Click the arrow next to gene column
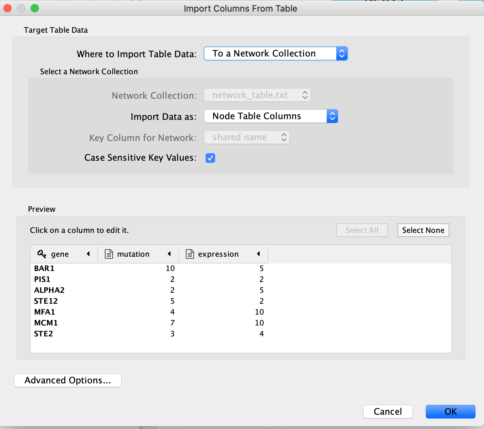The height and width of the screenshot is (429, 484). pyautogui.click(x=88, y=254)
